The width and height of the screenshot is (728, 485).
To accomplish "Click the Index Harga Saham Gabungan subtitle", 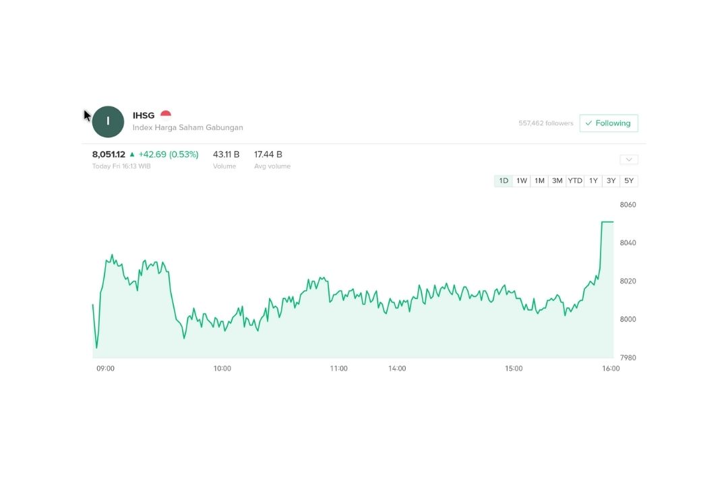I will click(187, 127).
